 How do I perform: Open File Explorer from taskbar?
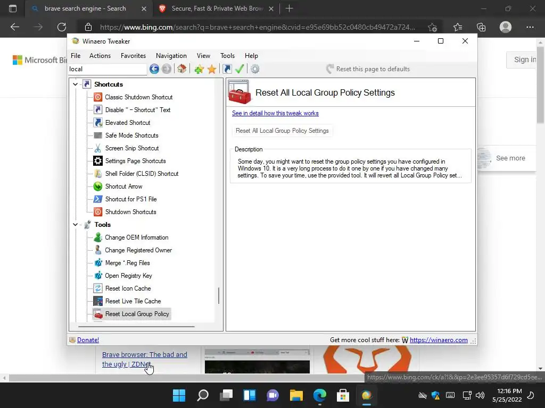click(x=296, y=395)
